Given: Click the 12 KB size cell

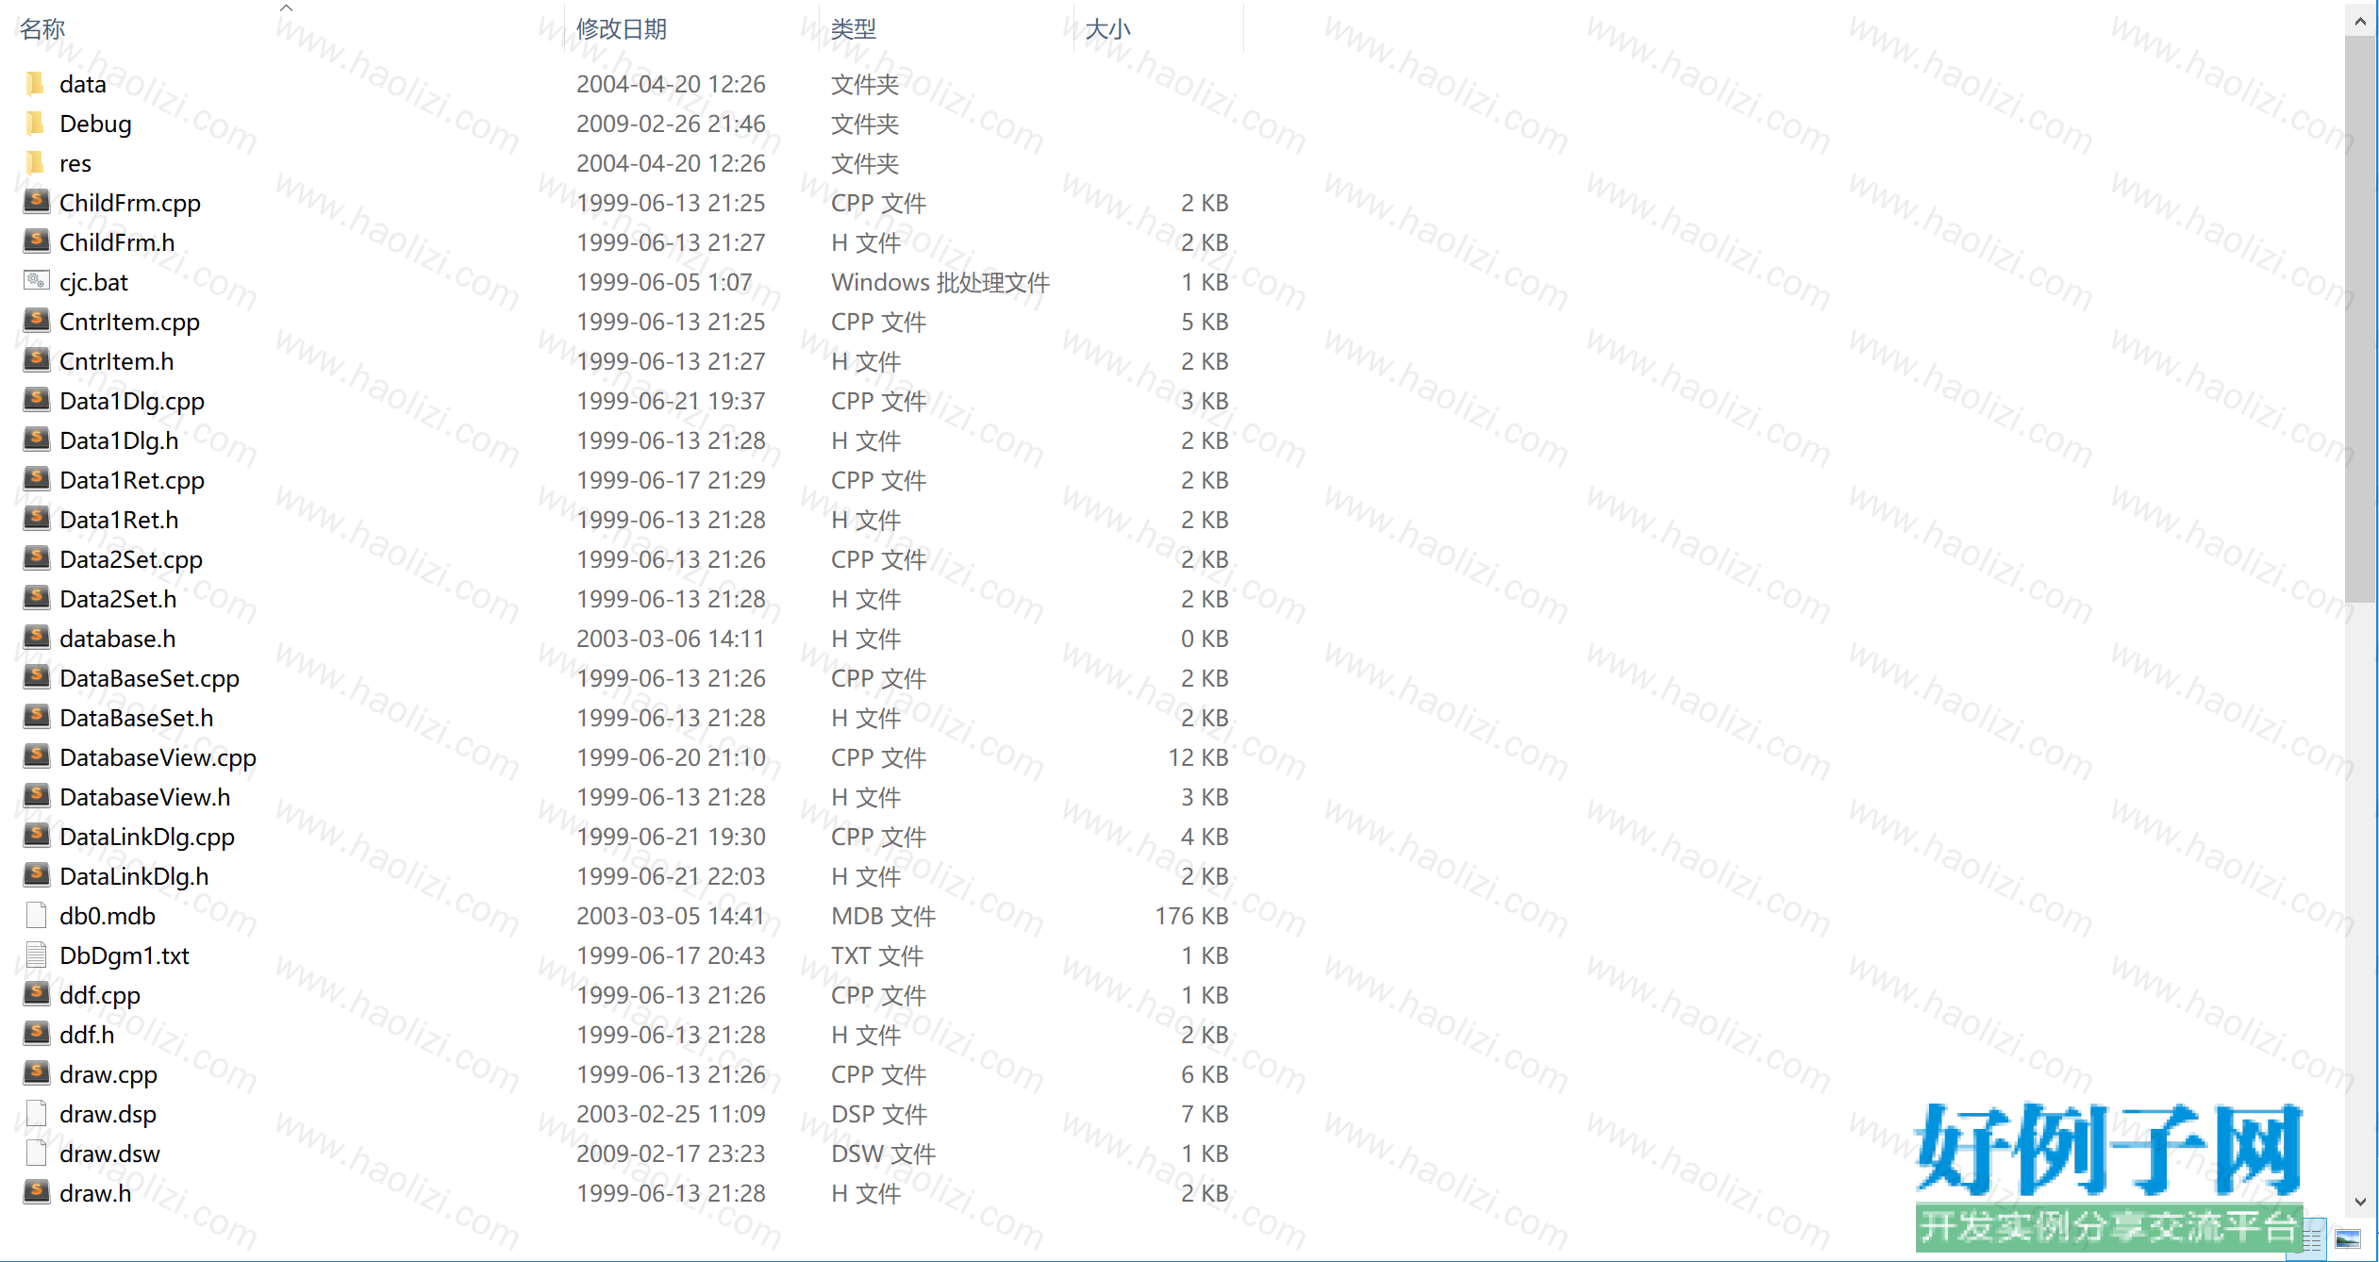Looking at the screenshot, I should click(x=1198, y=757).
